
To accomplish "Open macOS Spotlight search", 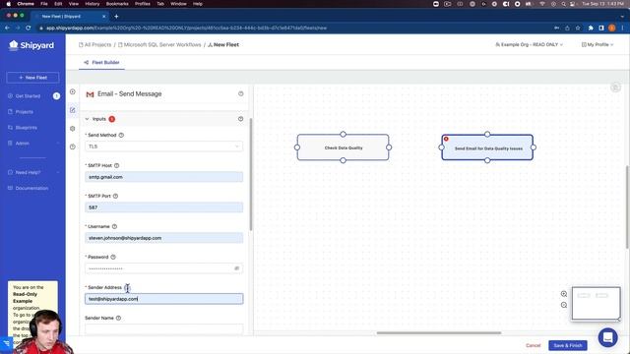I will point(563,4).
